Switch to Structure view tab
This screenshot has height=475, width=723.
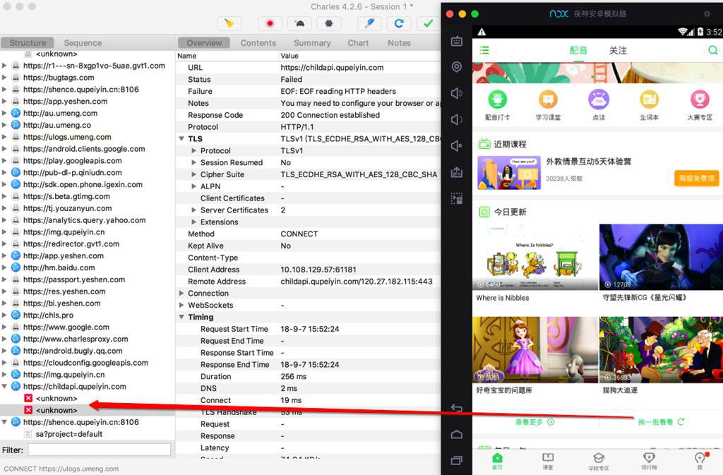(x=28, y=43)
